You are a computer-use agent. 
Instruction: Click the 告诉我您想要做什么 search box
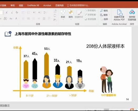(78, 5)
